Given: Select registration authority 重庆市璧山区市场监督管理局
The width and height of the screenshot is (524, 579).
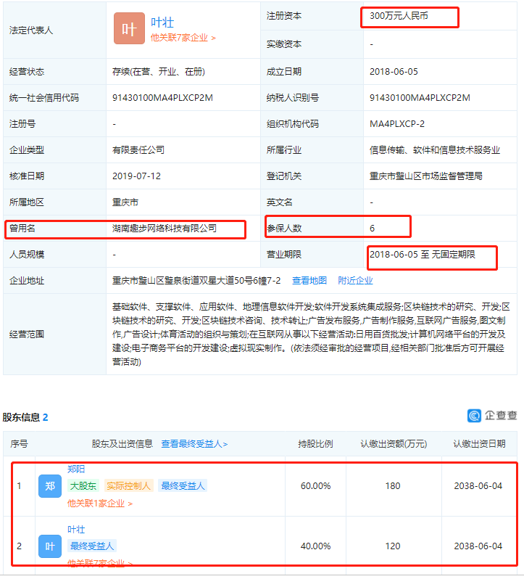Looking at the screenshot, I should 426,176.
